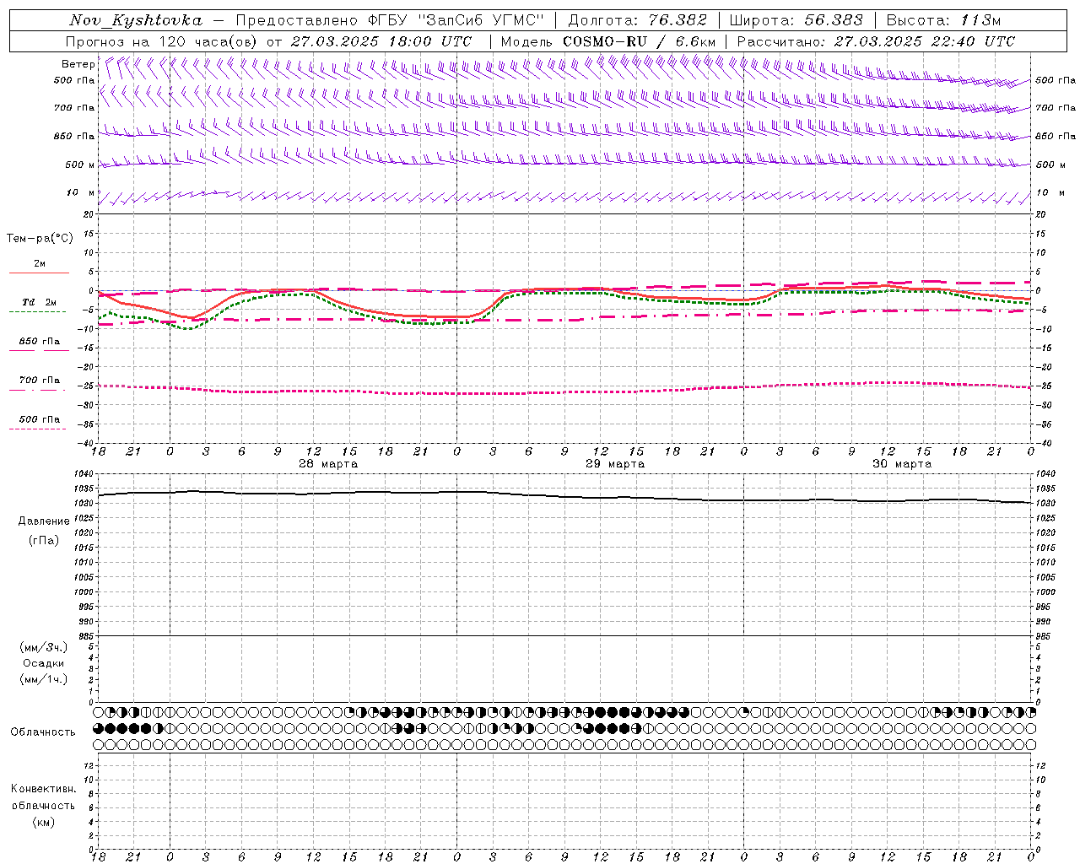Click the green dashed Td 2м legend line
This screenshot has height=864, width=1080.
pyautogui.click(x=37, y=312)
